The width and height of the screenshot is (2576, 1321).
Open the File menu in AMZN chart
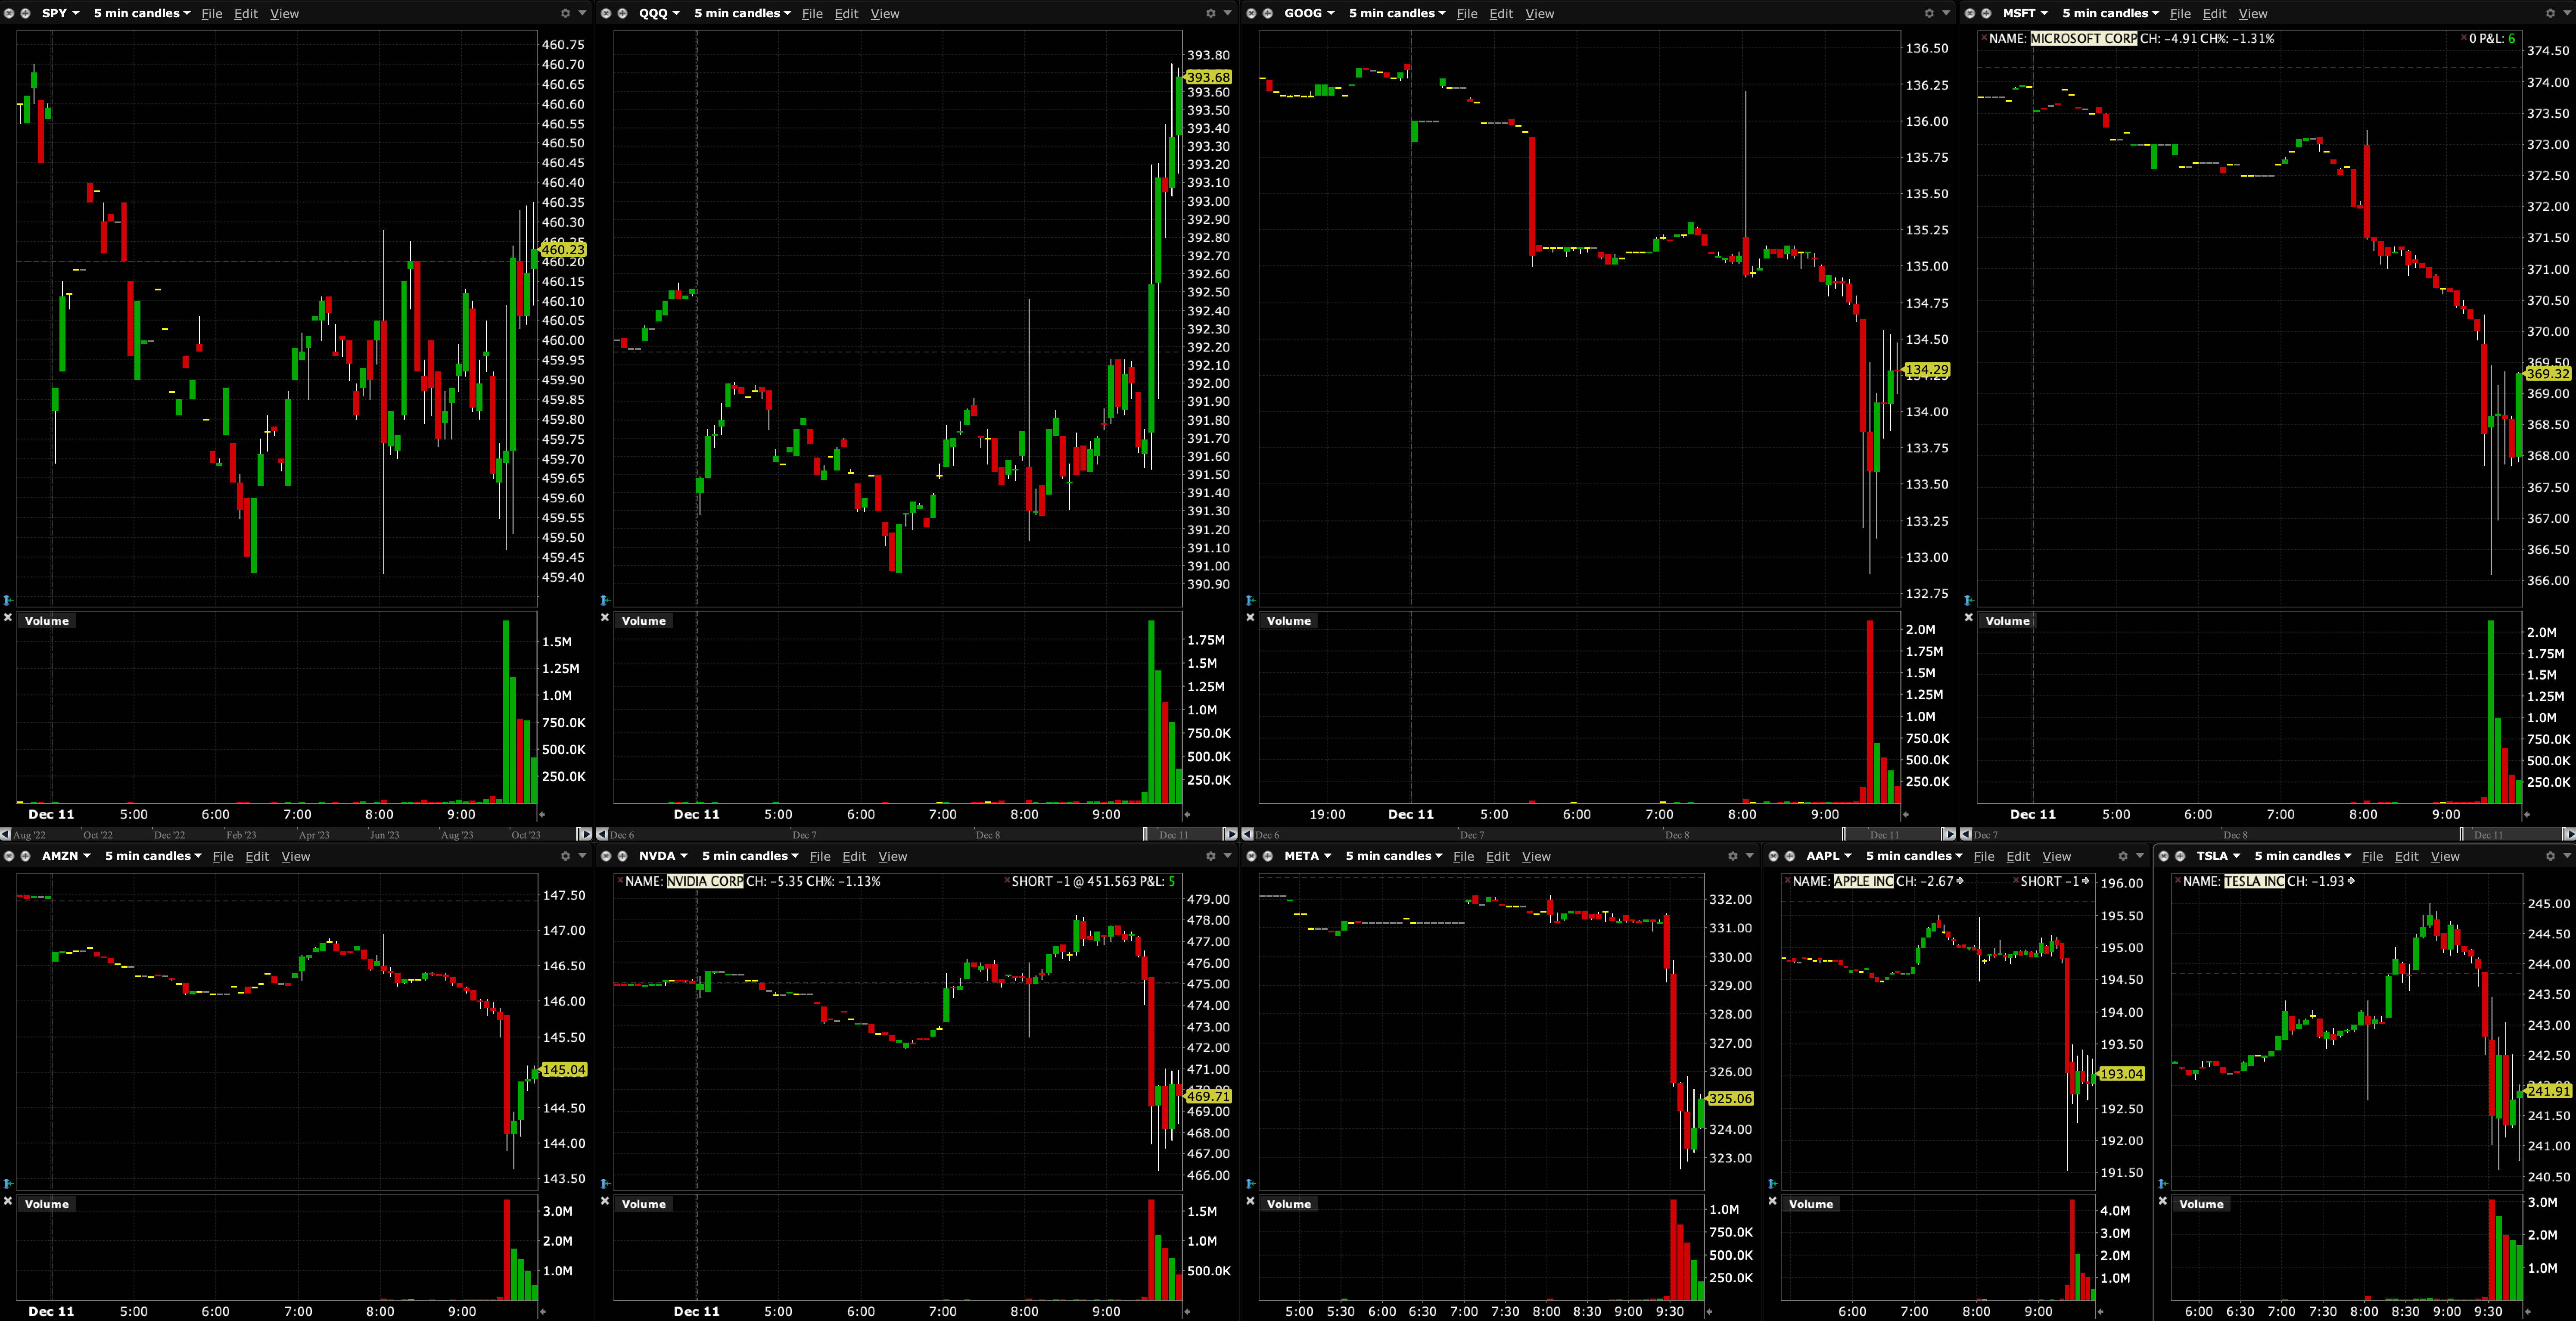pyautogui.click(x=223, y=856)
